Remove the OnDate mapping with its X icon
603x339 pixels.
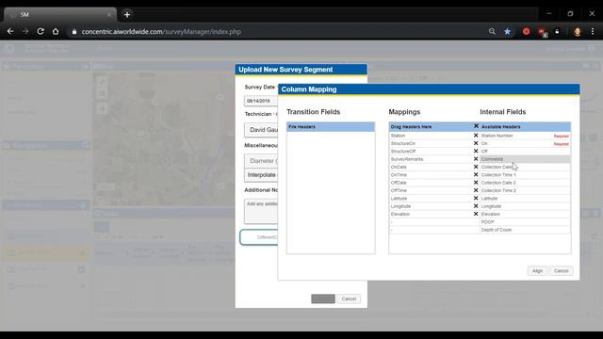pos(476,167)
